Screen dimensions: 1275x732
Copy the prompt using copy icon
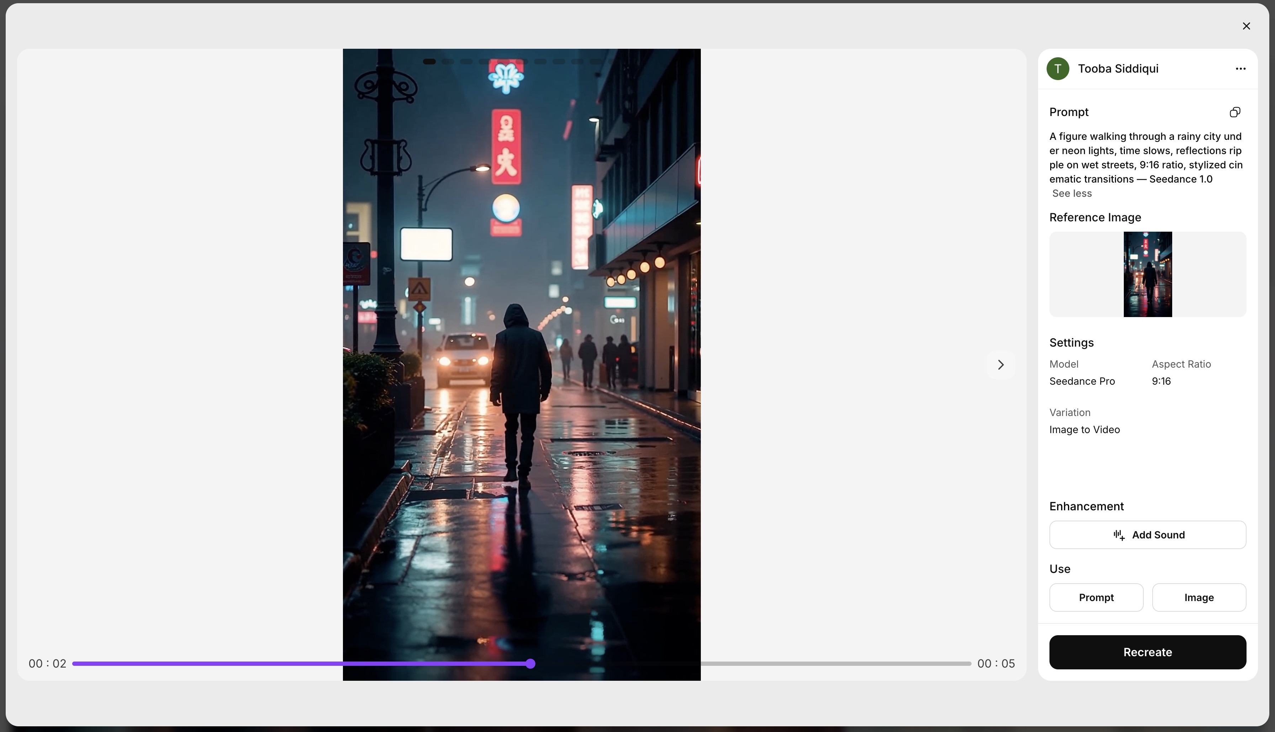[1235, 112]
